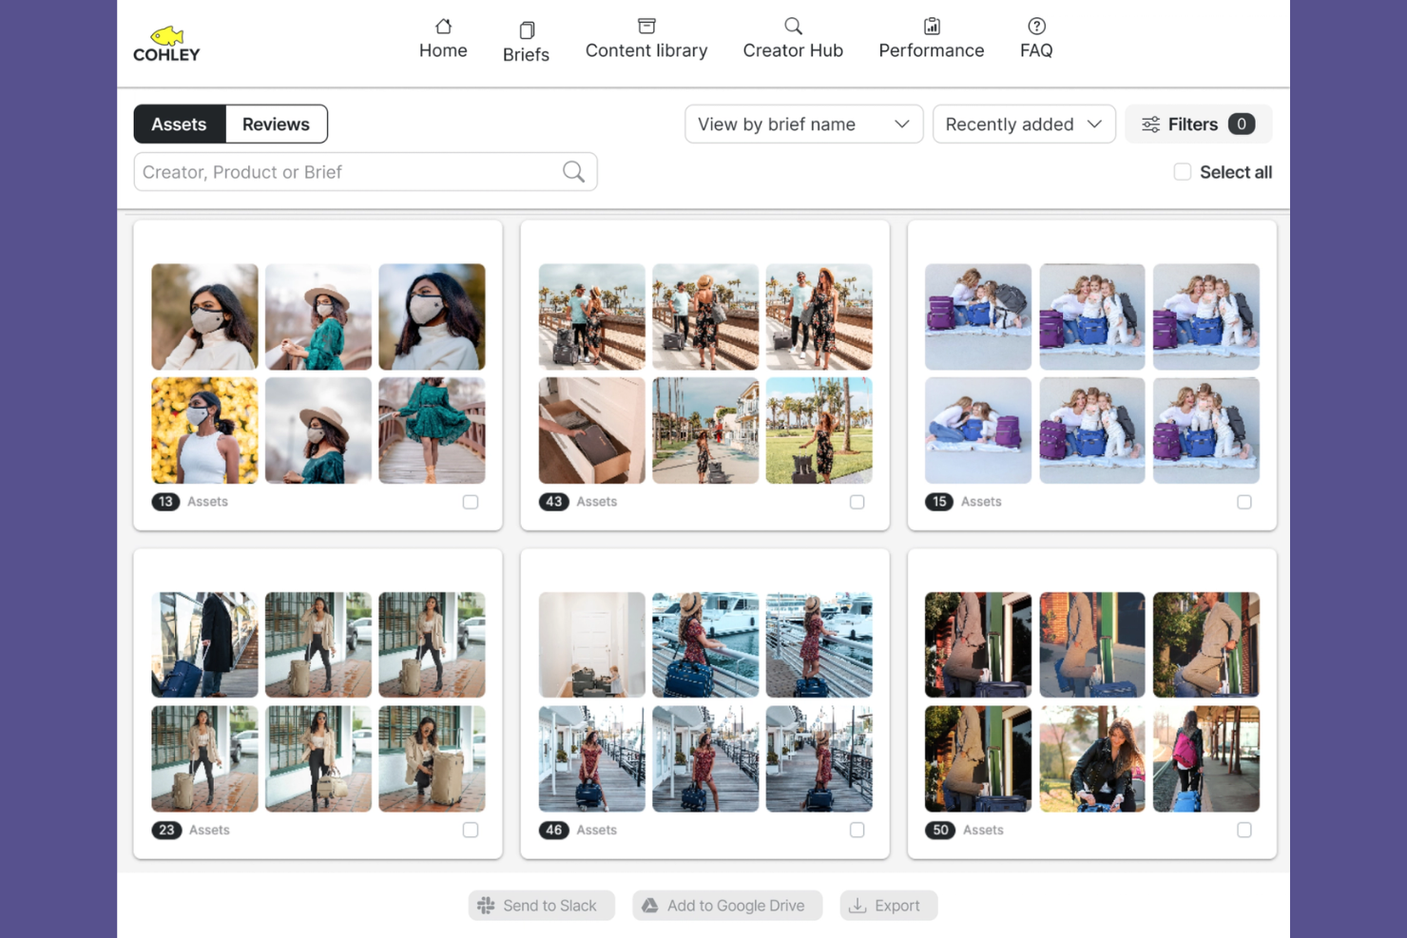
Task: Open the man in black coat thumbnail
Action: (204, 645)
